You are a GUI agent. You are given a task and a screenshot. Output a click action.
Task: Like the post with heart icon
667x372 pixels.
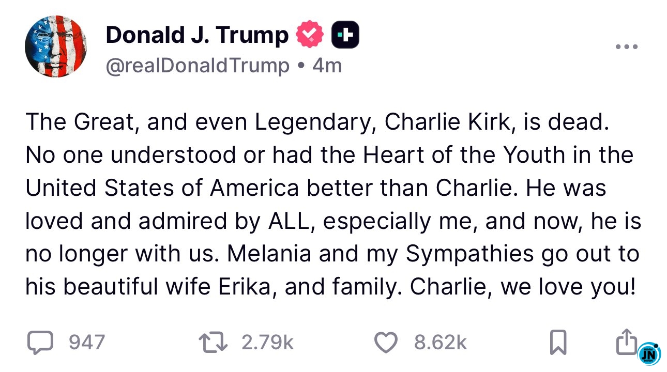(x=386, y=343)
